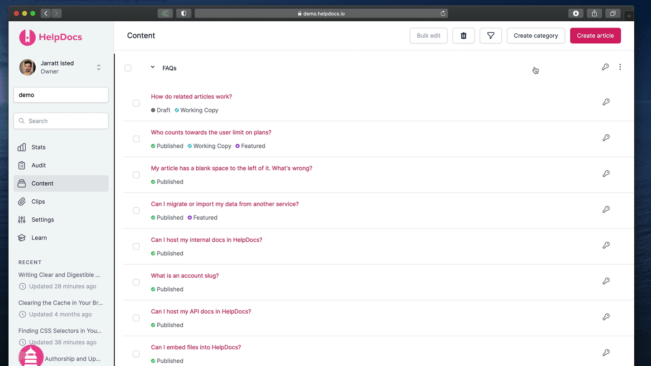Click the Clips paperclip icon

tap(22, 202)
